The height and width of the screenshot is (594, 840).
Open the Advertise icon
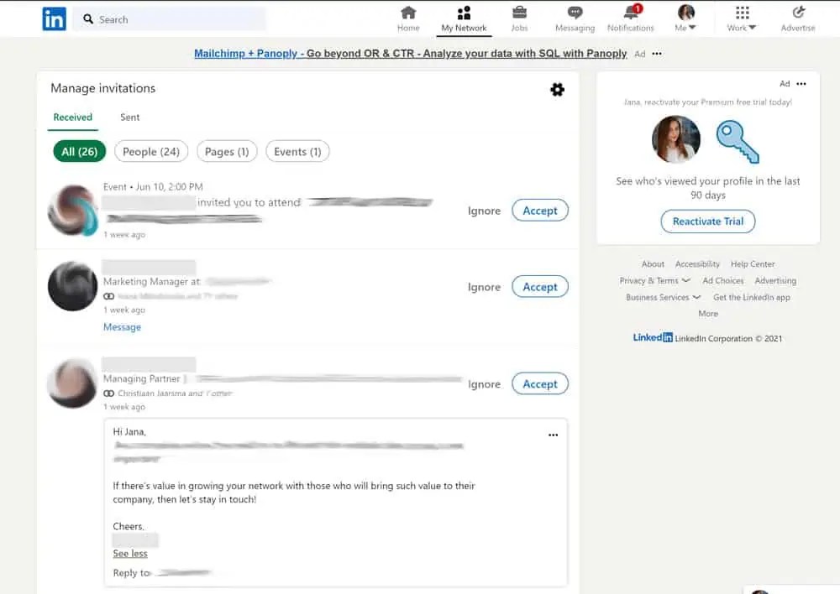point(797,18)
